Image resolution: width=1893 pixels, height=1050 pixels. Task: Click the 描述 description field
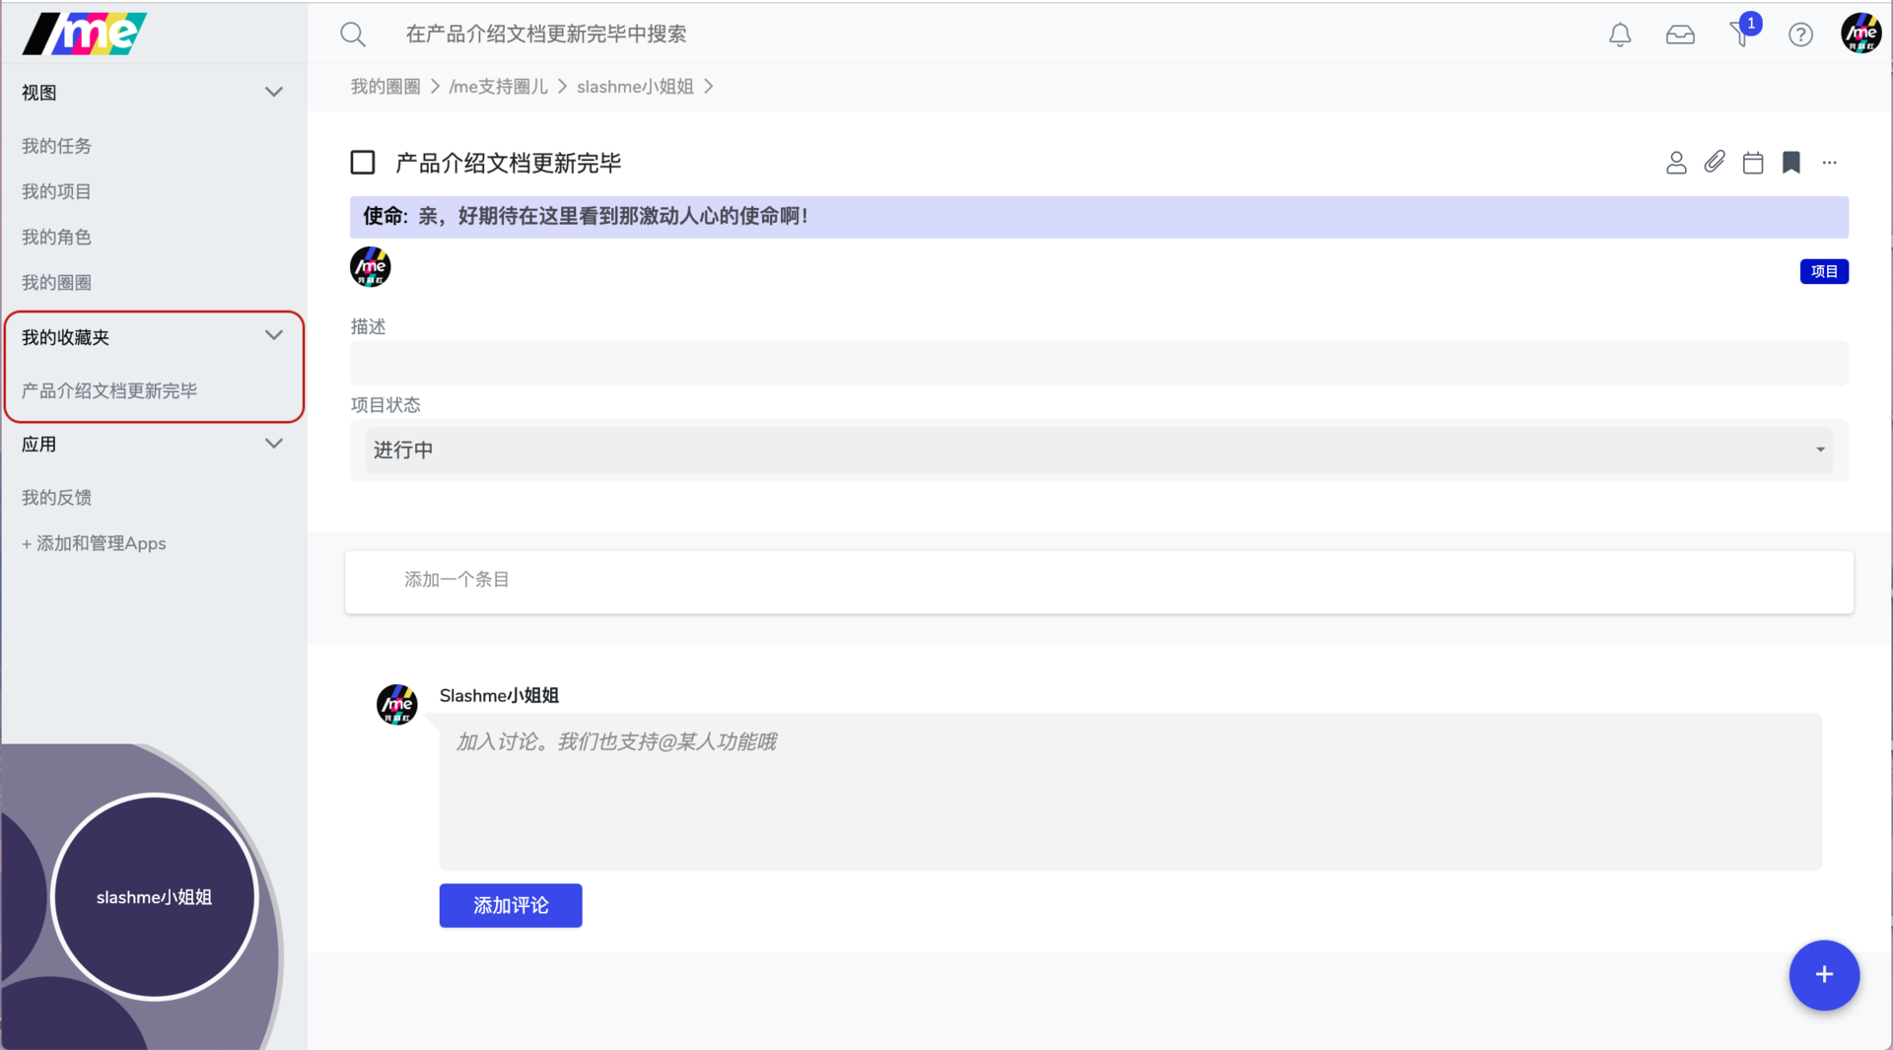coord(1099,364)
